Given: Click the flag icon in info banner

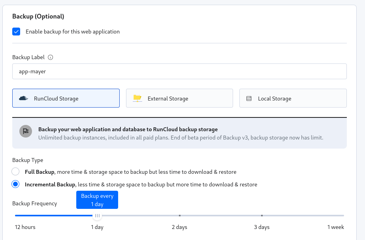Looking at the screenshot, I should pos(26,131).
